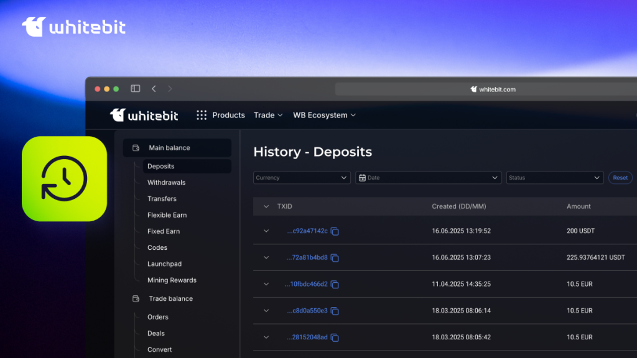Click the WhiteBIT logo in the site header

click(x=144, y=115)
